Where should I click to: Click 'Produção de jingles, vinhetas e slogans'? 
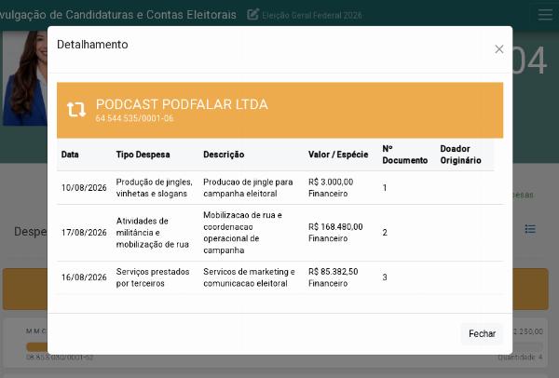pos(154,188)
